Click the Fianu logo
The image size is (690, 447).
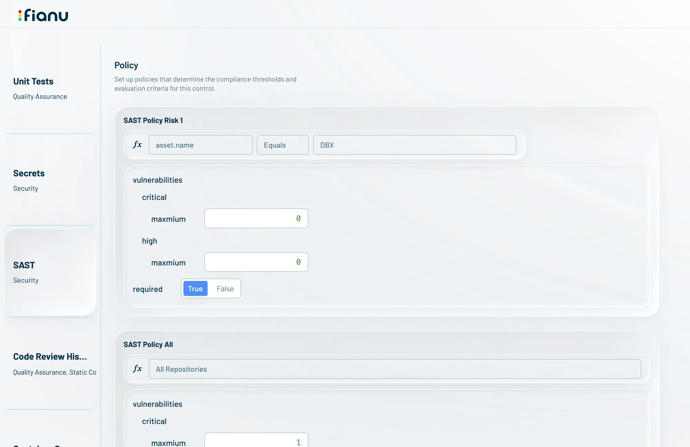click(x=43, y=15)
